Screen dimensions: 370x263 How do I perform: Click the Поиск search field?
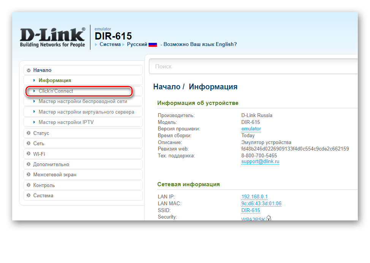point(253,67)
